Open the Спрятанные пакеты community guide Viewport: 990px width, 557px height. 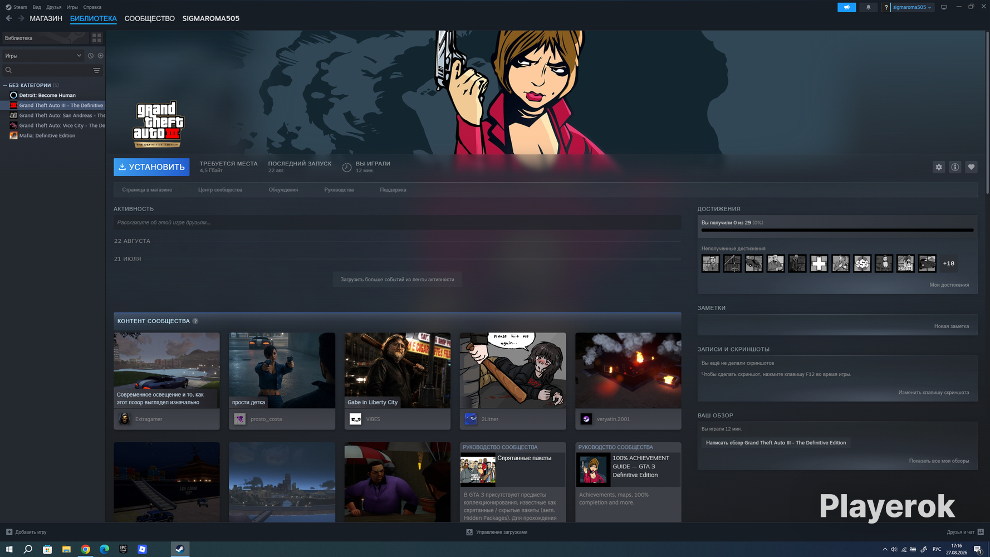(513, 482)
